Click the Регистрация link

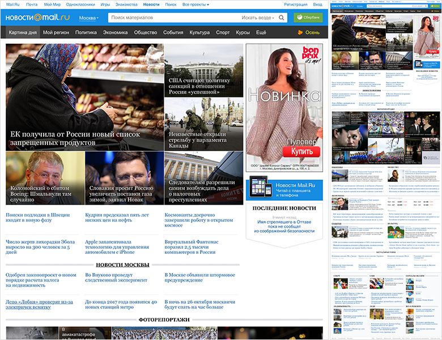click(295, 5)
